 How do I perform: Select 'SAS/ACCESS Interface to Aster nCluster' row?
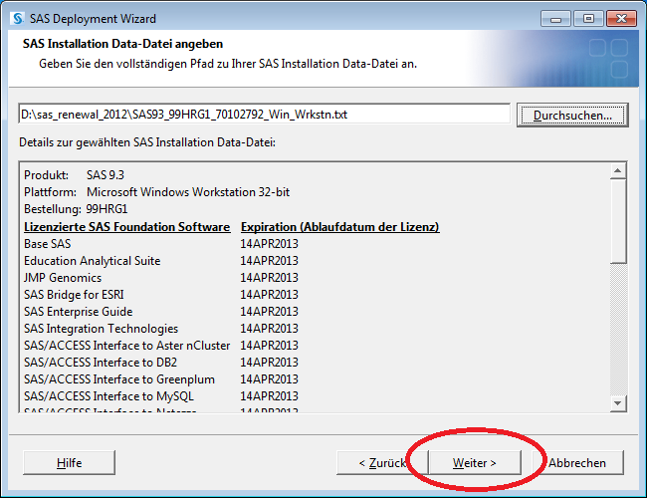tap(161, 346)
